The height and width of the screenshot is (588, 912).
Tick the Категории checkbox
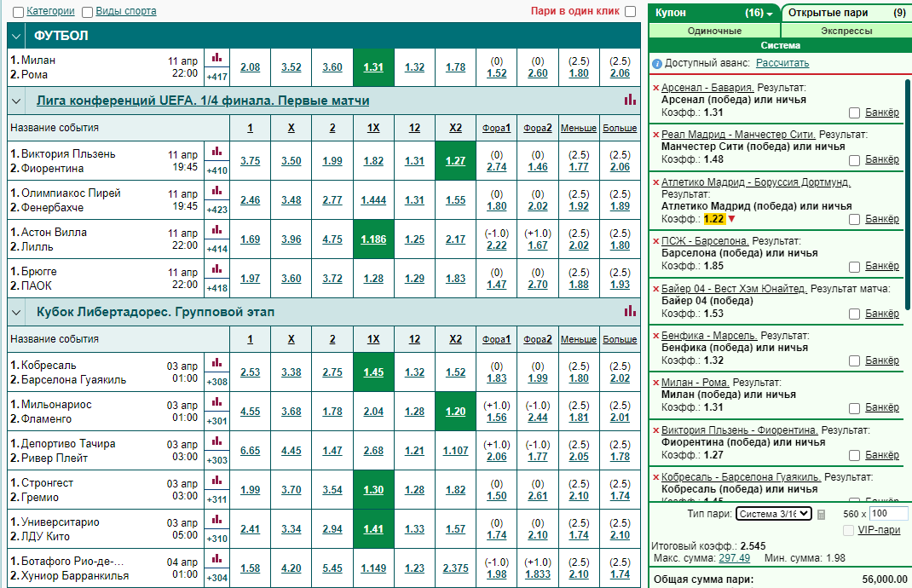[x=18, y=12]
